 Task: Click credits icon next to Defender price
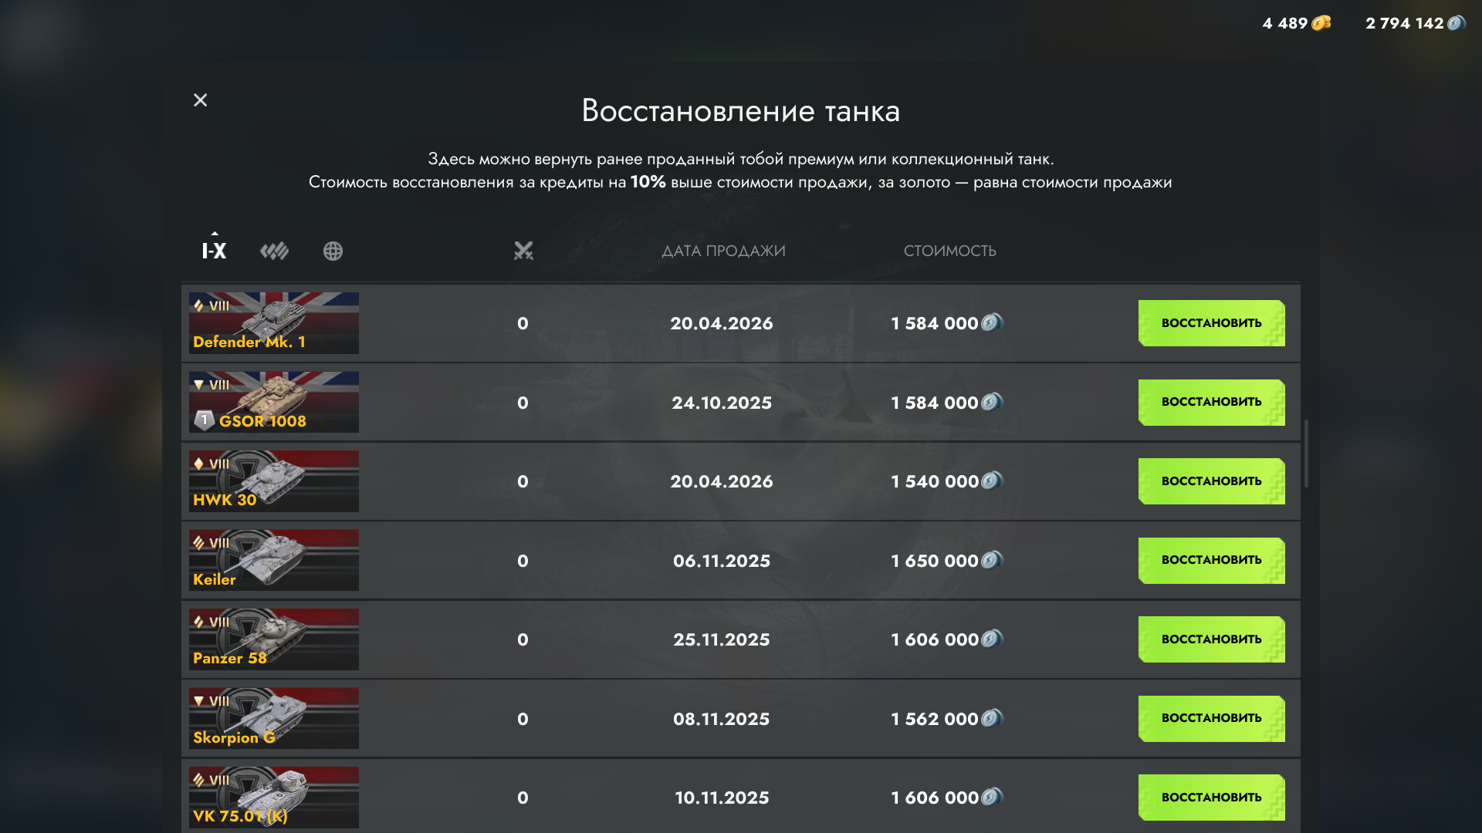(x=992, y=322)
